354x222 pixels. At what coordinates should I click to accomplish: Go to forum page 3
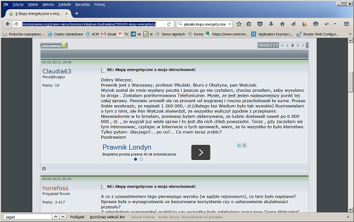click(298, 46)
